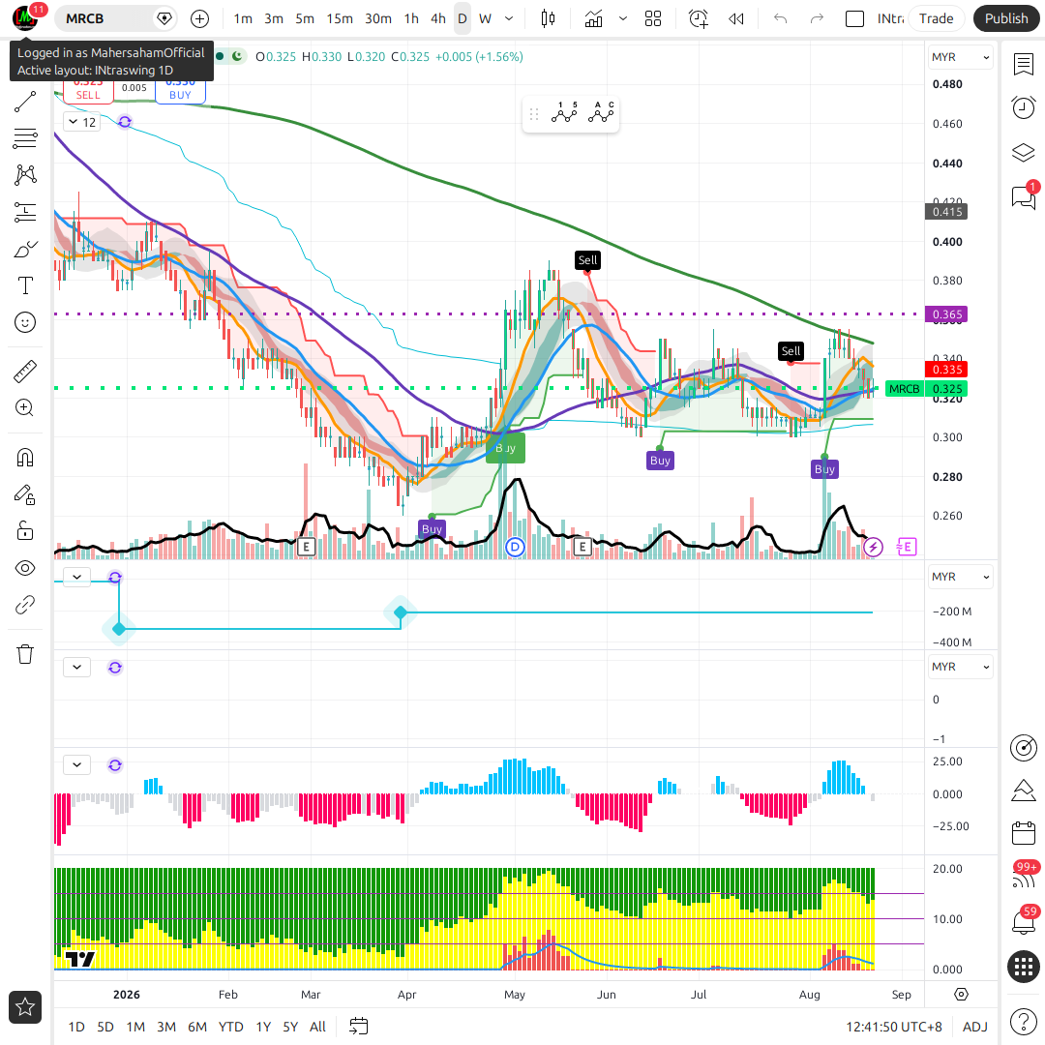Screen dimensions: 1045x1045
Task: Open the screener target icon
Action: [x=1024, y=748]
